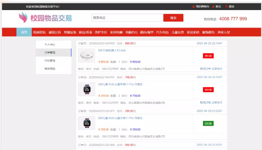The image size is (262, 150).
Task: Select 订单管理 in the sidebar
Action: pos(54,52)
